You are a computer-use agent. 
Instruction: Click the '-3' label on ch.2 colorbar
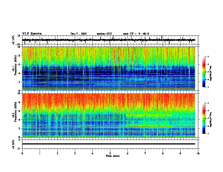[208, 103]
